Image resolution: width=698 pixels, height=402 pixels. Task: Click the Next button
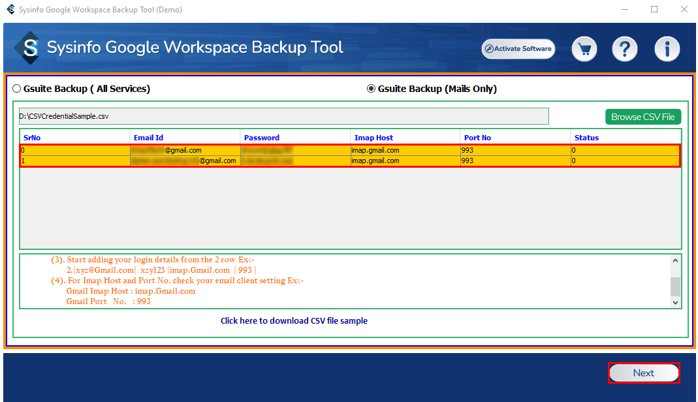point(643,373)
